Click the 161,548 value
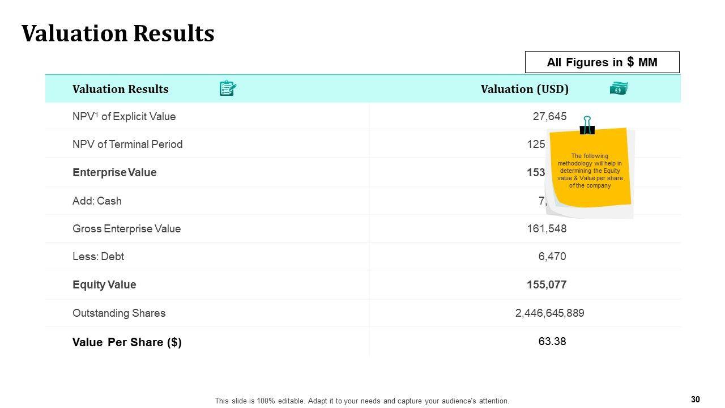The image size is (725, 408). coord(547,229)
